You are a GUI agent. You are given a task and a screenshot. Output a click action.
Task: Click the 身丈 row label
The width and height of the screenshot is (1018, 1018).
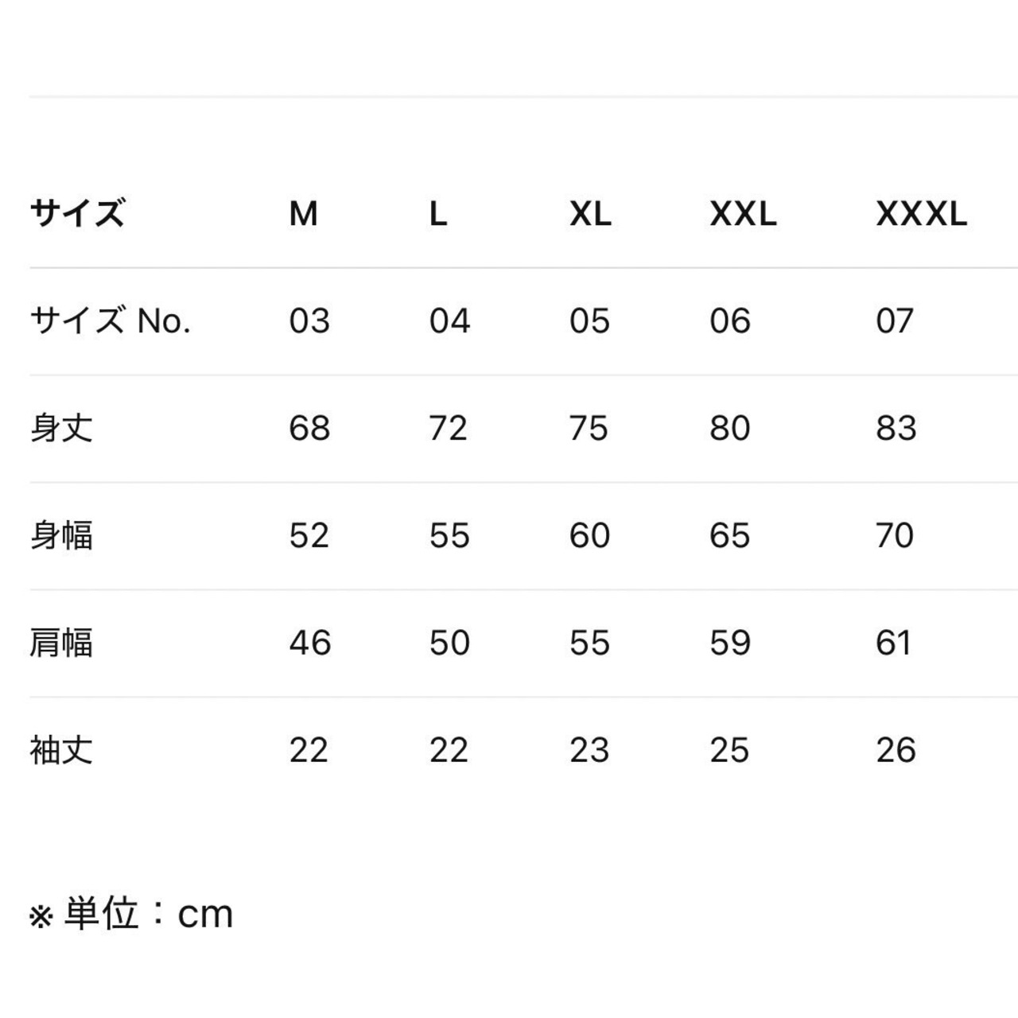click(61, 429)
